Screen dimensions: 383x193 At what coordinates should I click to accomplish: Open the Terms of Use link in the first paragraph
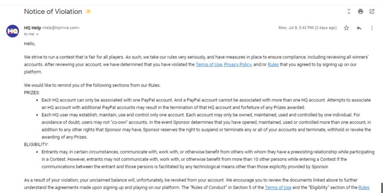click(x=208, y=64)
